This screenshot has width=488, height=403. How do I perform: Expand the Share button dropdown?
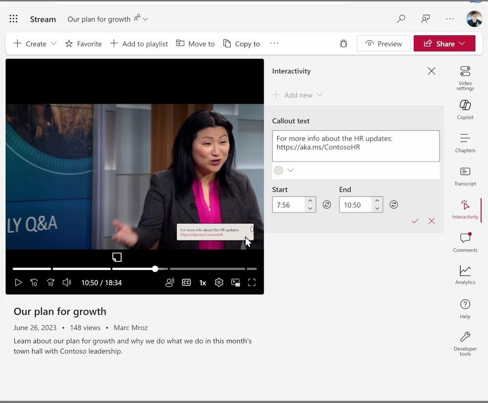(x=462, y=43)
